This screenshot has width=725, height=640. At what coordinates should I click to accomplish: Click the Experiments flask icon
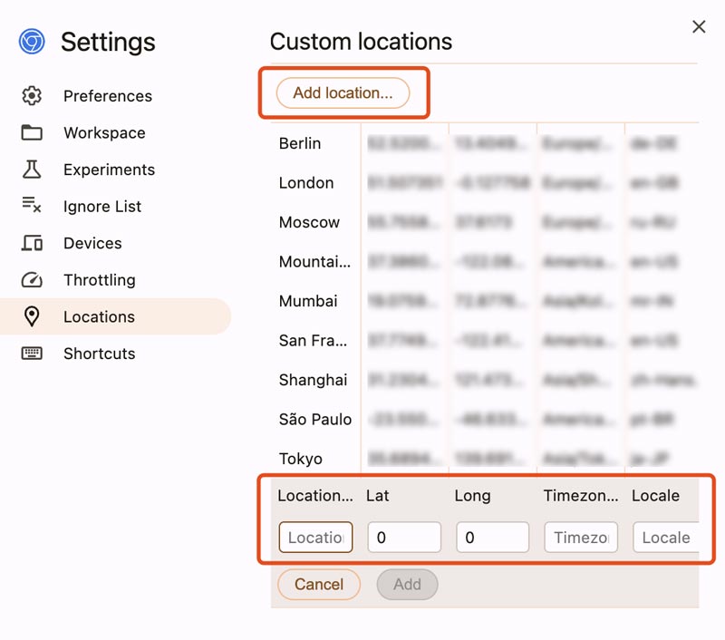[x=32, y=170]
